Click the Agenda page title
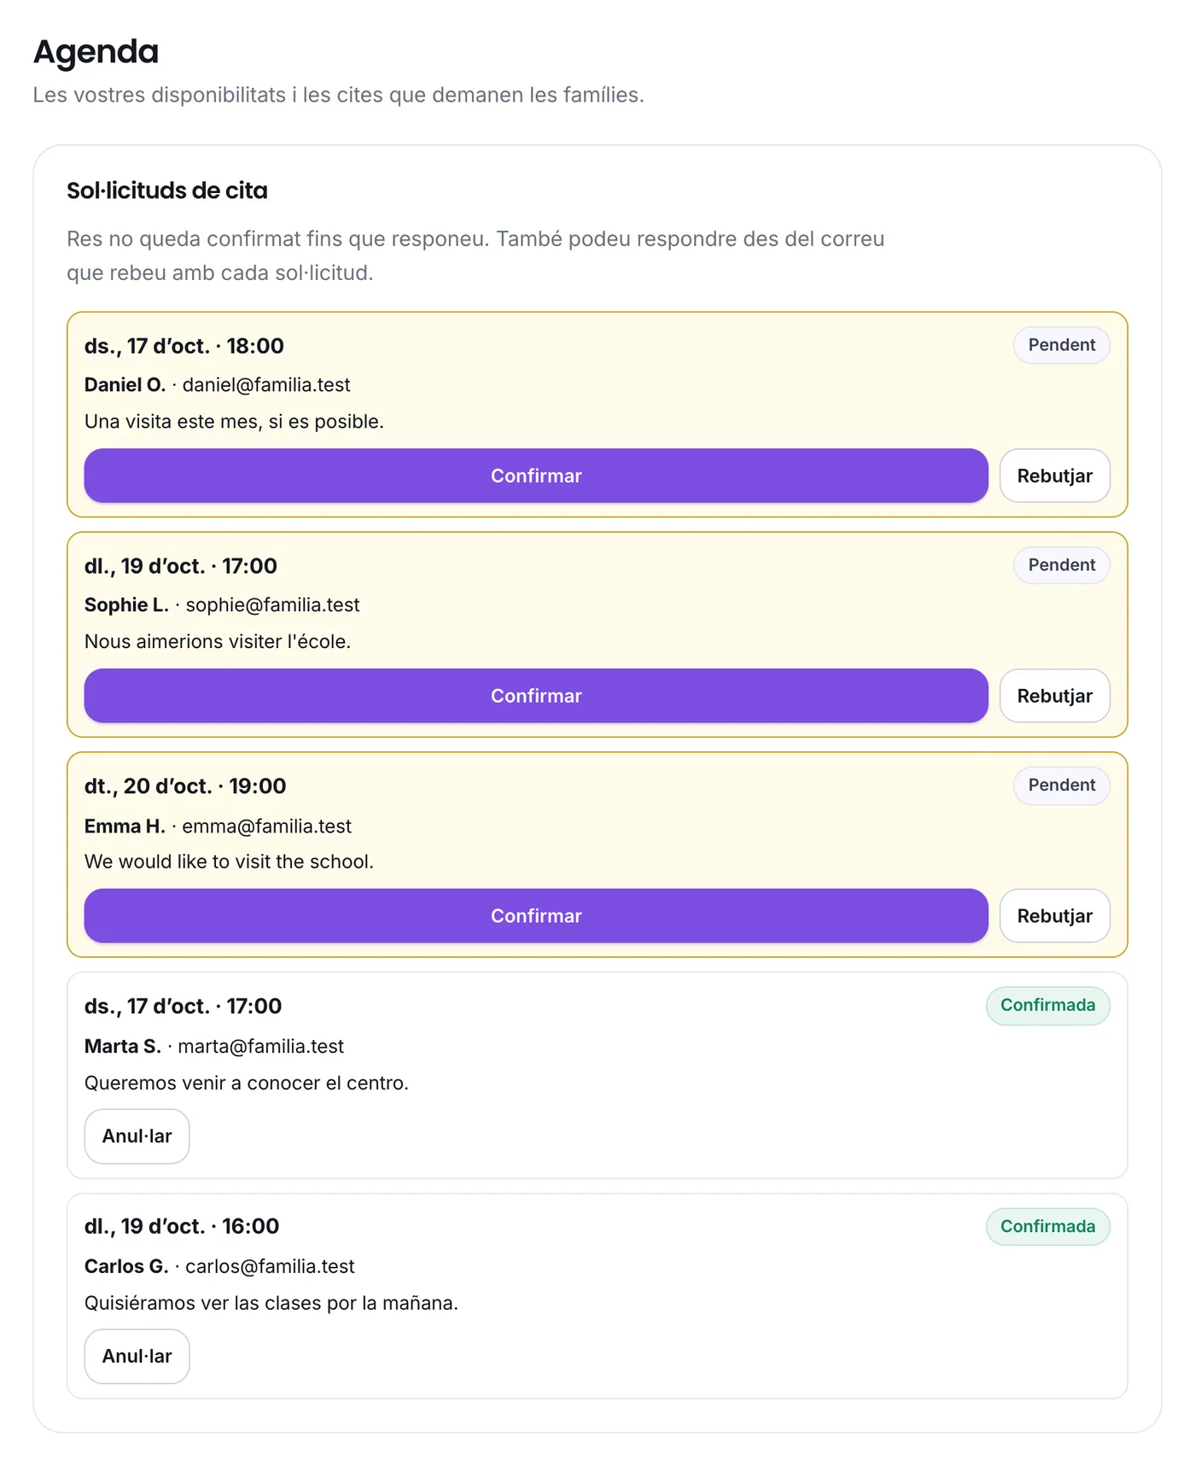Viewport: 1195px width, 1466px height. pyautogui.click(x=96, y=51)
